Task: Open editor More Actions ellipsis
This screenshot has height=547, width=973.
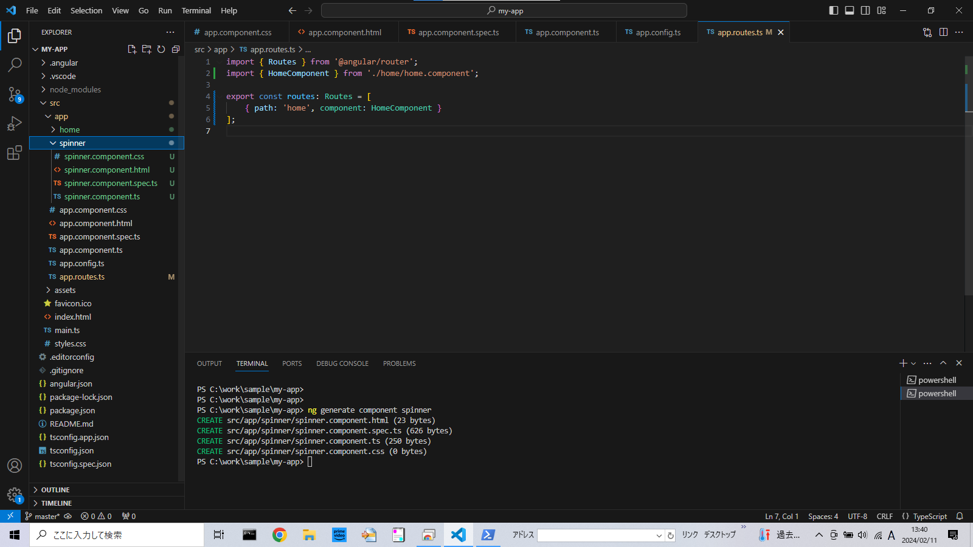Action: (x=959, y=32)
